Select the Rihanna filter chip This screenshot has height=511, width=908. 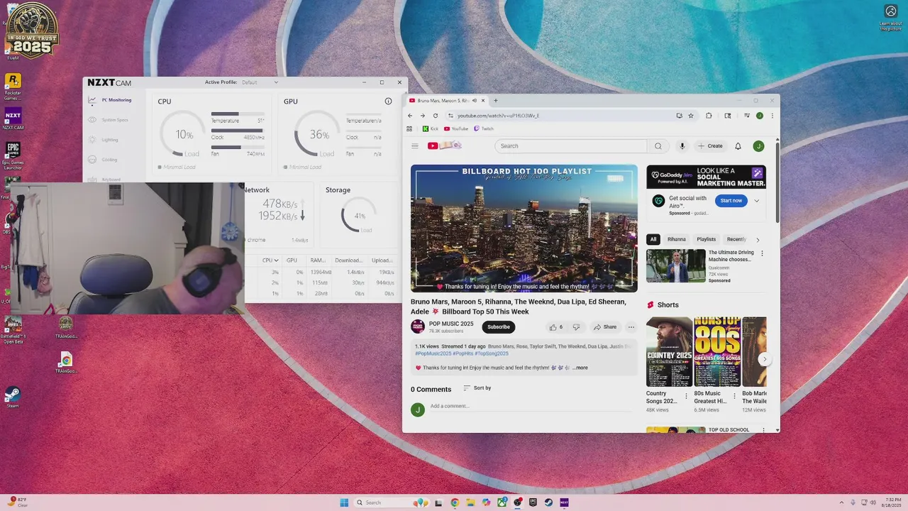coord(677,239)
